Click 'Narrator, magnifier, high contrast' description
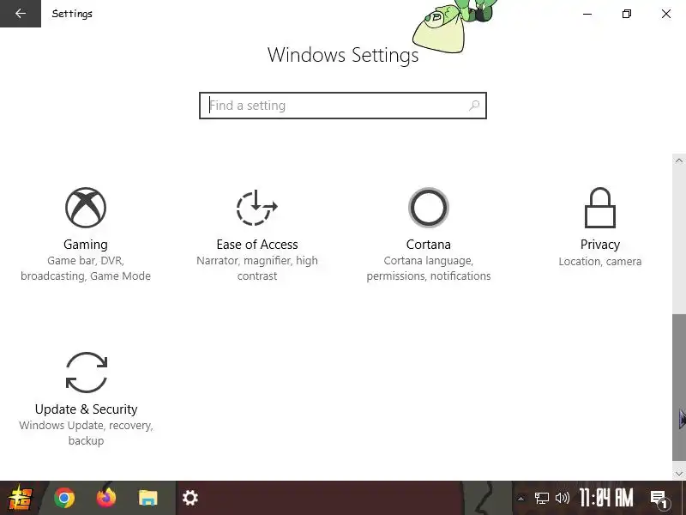Viewport: 686px width, 515px height. 257,269
